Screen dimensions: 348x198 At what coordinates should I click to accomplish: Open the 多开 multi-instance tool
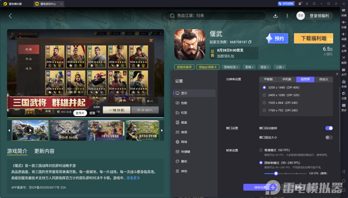point(344,71)
